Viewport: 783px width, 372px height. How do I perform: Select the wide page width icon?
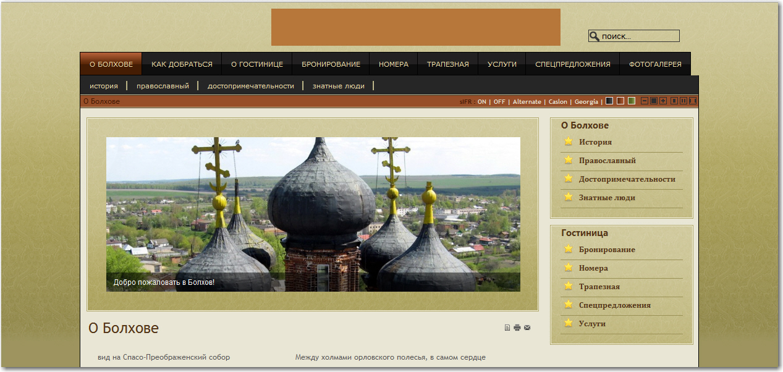[x=693, y=101]
